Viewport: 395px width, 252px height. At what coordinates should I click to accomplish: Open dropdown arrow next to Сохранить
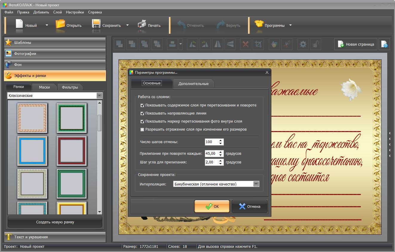[127, 25]
